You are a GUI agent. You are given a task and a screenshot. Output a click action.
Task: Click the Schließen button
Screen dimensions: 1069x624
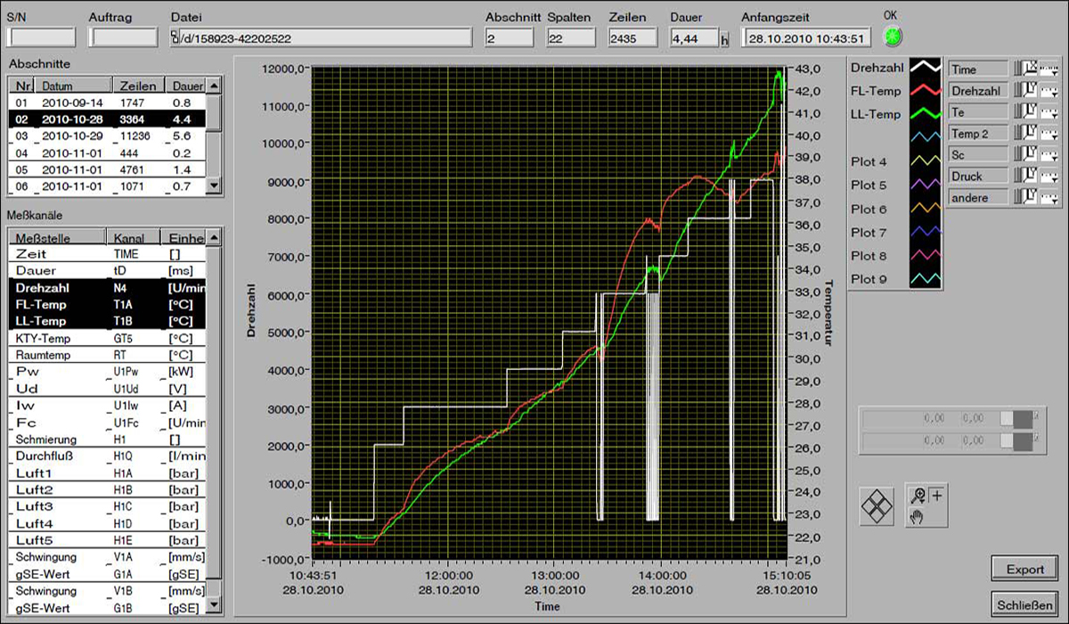[1024, 604]
